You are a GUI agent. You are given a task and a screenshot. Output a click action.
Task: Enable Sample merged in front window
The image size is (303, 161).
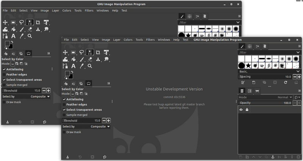coord(64,115)
